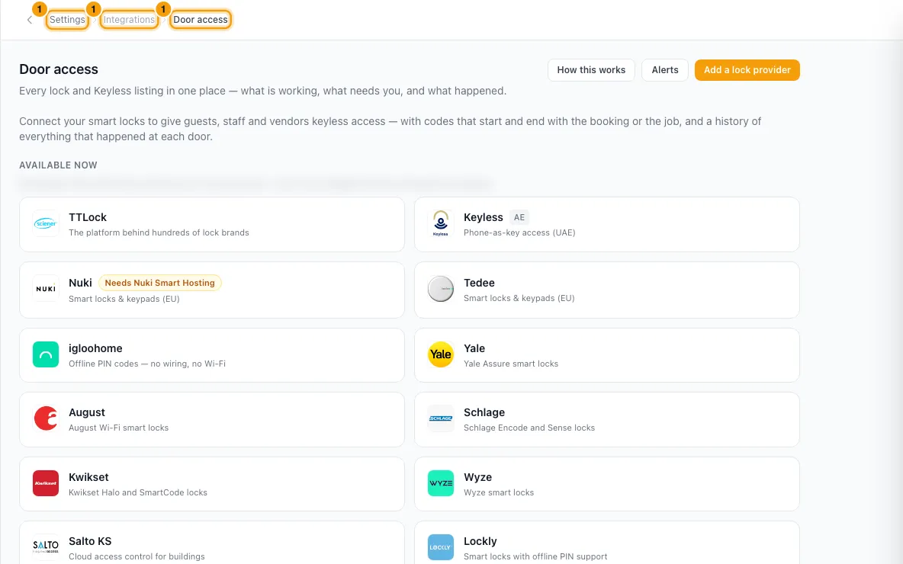Click 'The platform behind hundreds of lock brands'
This screenshot has height=564, width=903.
tap(159, 232)
